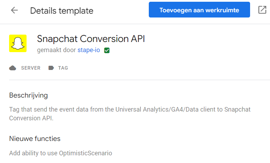Select the Snapchat Conversion API heading
Viewport: 270px width, 163px height.
91,39
